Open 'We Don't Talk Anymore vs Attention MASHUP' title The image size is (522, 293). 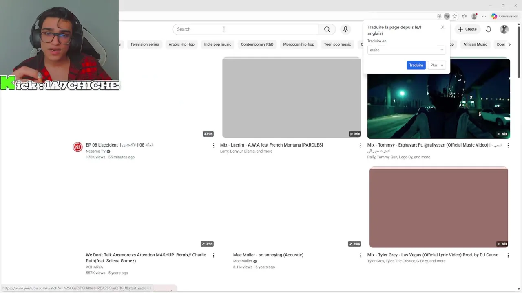coord(146,258)
